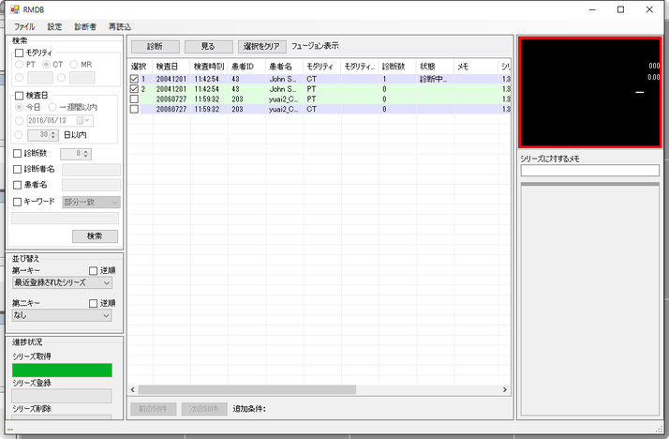Click the horizontal scrollbar thumb of the table
The height and width of the screenshot is (439, 669).
click(x=247, y=389)
